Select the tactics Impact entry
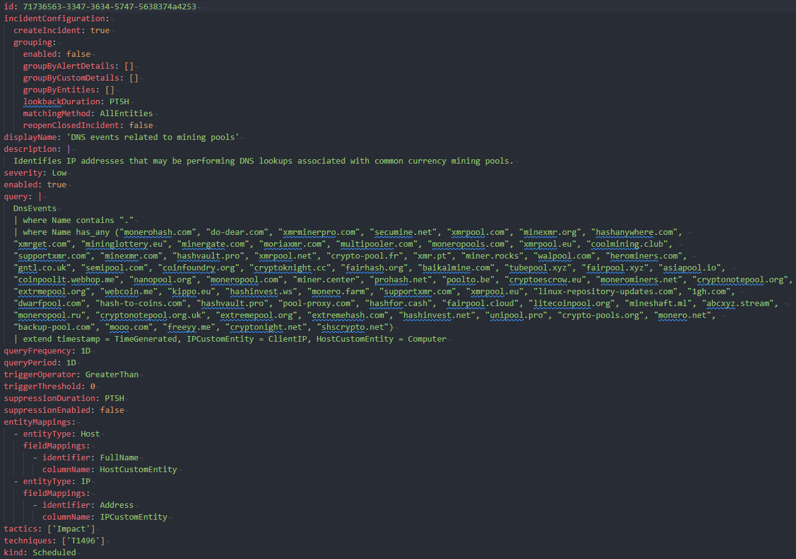796x559 pixels. click(69, 528)
